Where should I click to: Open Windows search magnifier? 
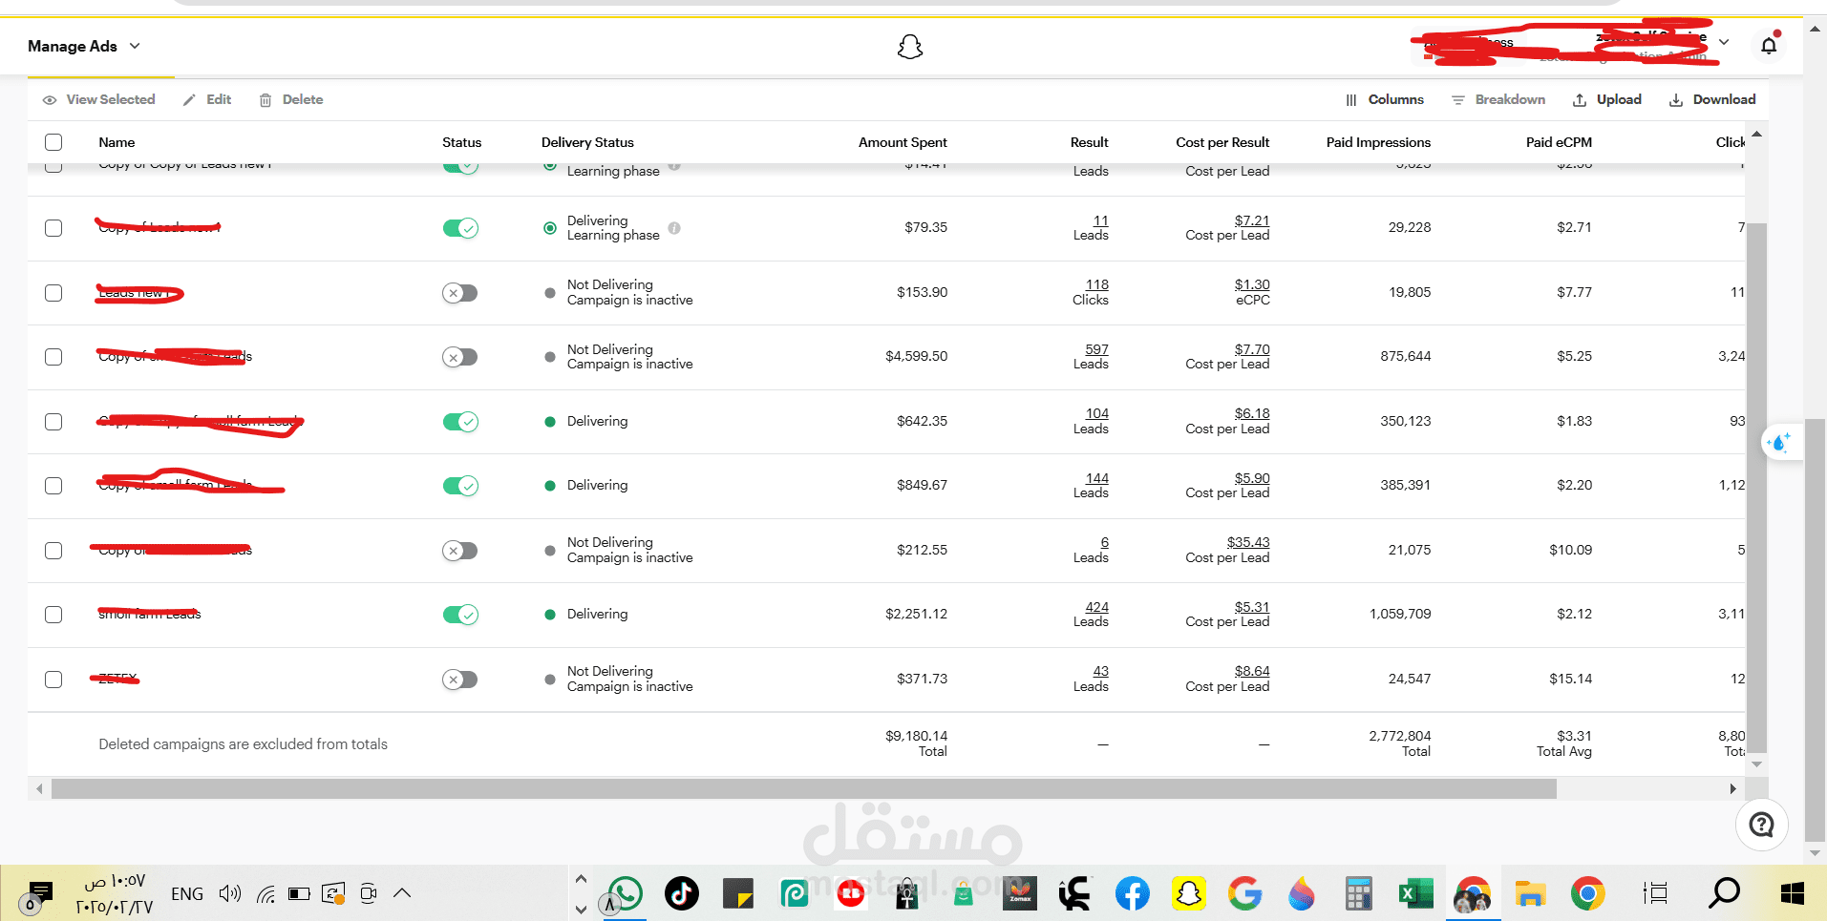[1724, 893]
